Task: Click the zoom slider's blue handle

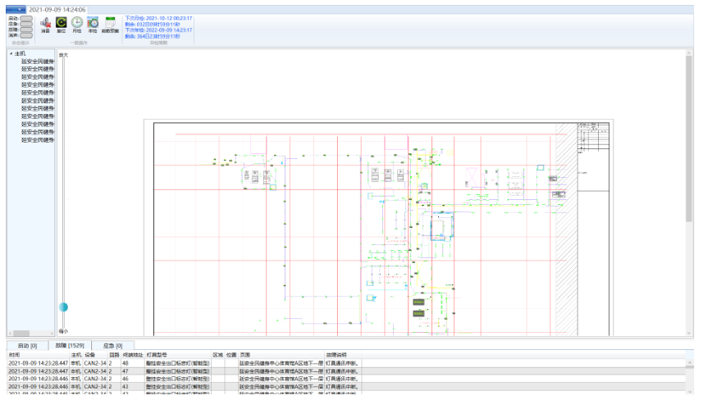Action: point(63,307)
